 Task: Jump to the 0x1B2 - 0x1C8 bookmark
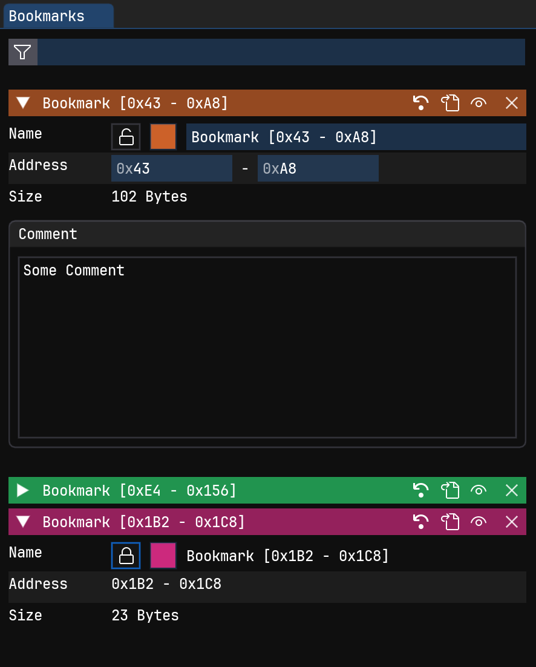420,522
